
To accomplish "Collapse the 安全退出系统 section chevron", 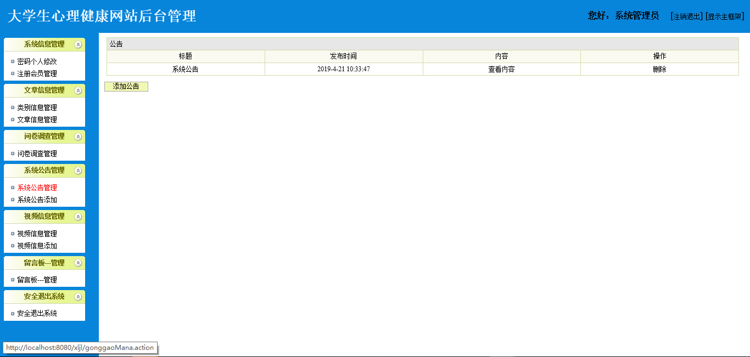I will point(78,297).
